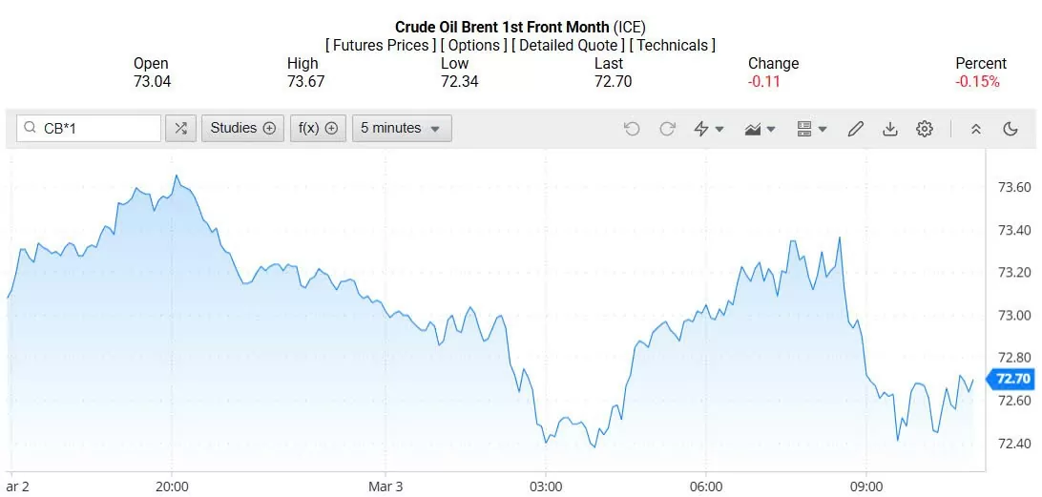
Task: Open the Detailed Quote link
Action: point(569,45)
